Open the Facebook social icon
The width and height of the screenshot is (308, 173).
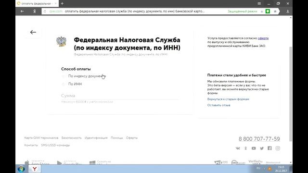(269, 148)
